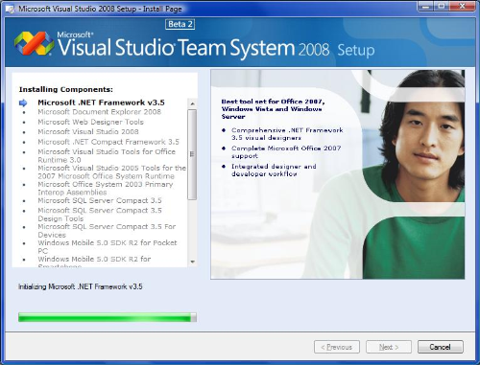
Task: Click the Visual Studio logo in banner
Action: click(34, 43)
